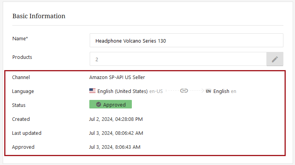The image size is (295, 165).
Task: Click the checkmark icon in the Approved badge
Action: (99, 105)
